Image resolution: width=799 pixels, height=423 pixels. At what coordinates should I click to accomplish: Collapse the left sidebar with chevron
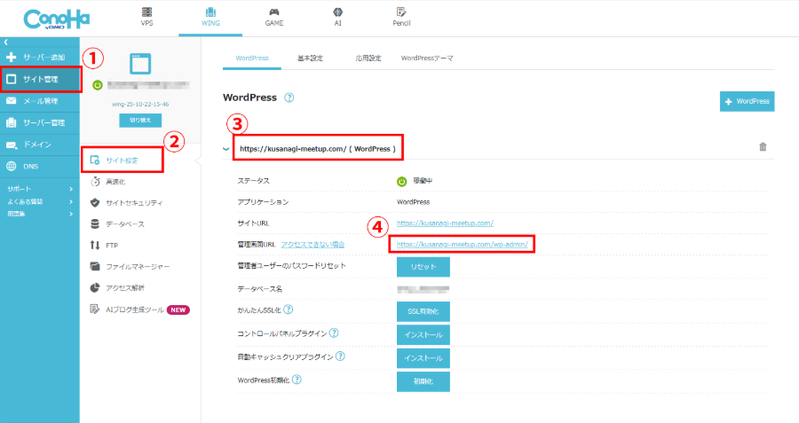click(5, 43)
